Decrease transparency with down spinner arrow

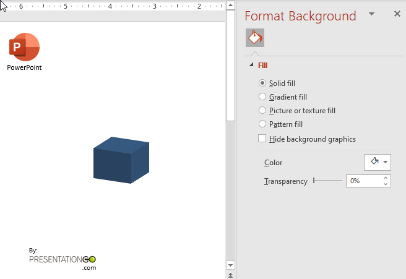point(386,184)
